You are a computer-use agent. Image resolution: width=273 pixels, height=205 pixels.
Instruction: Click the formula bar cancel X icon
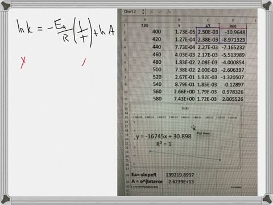[x=151, y=12]
